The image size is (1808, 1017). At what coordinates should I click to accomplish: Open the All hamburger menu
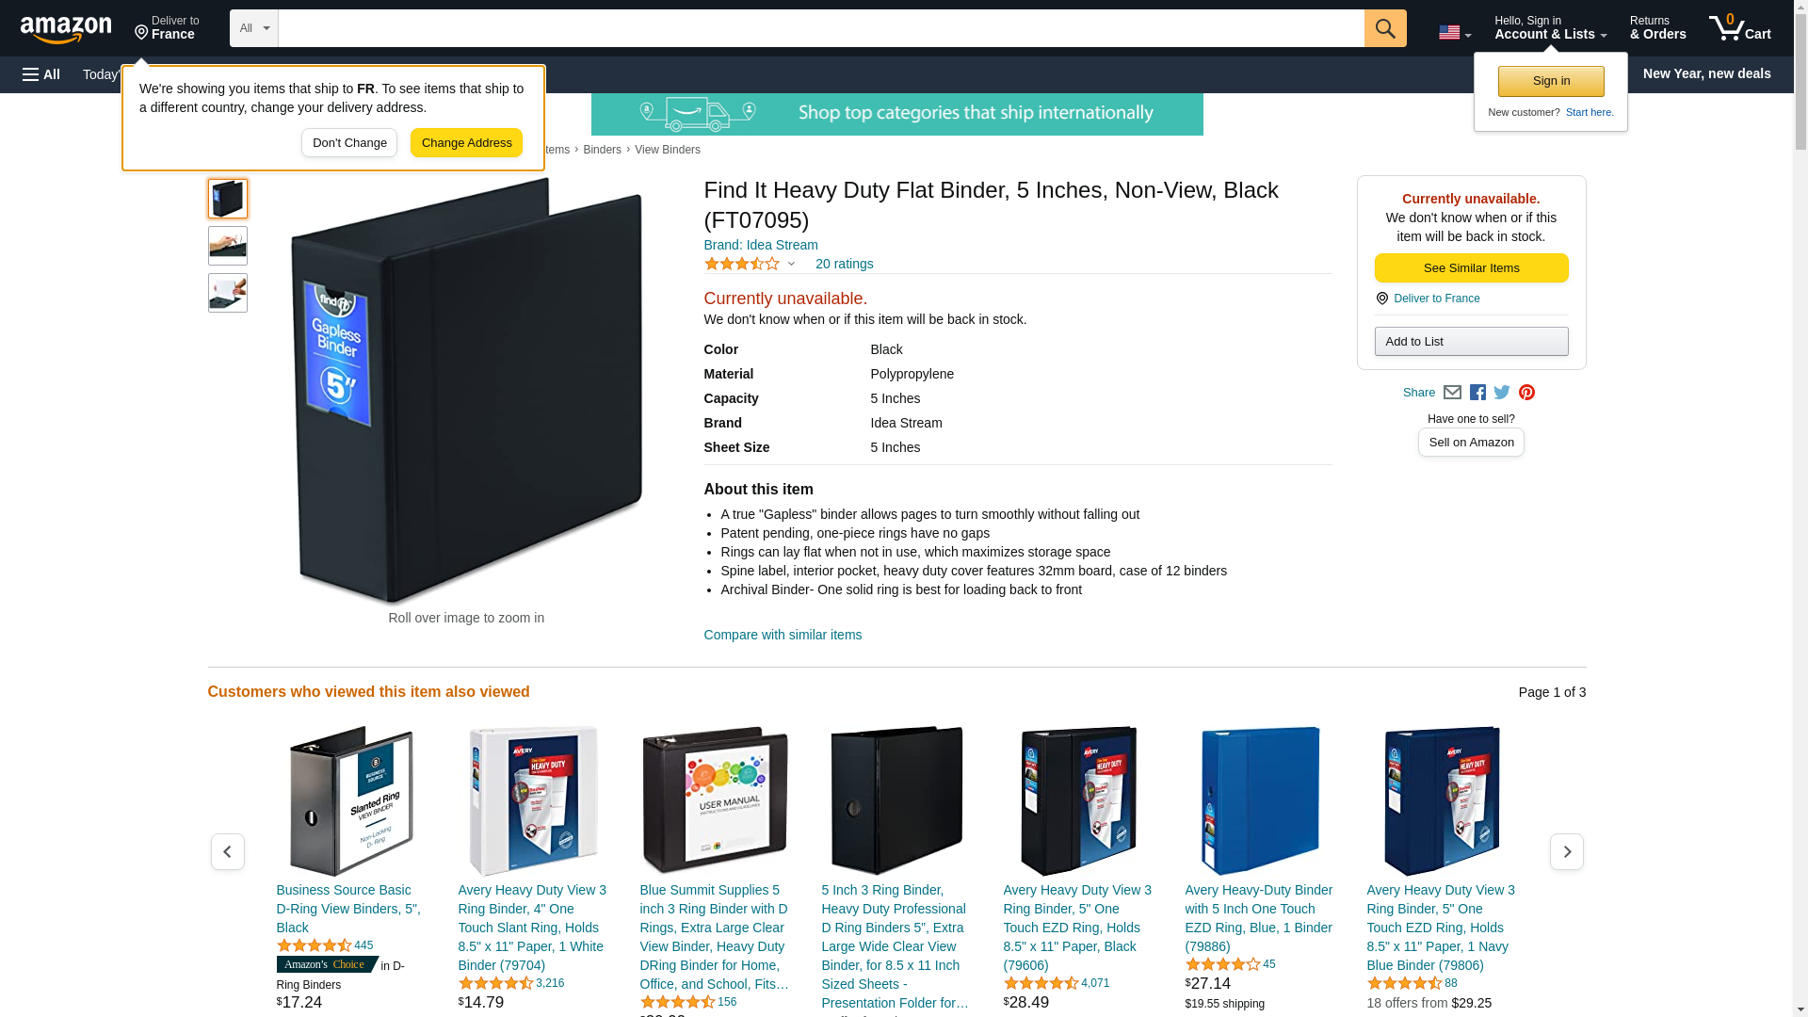41,74
